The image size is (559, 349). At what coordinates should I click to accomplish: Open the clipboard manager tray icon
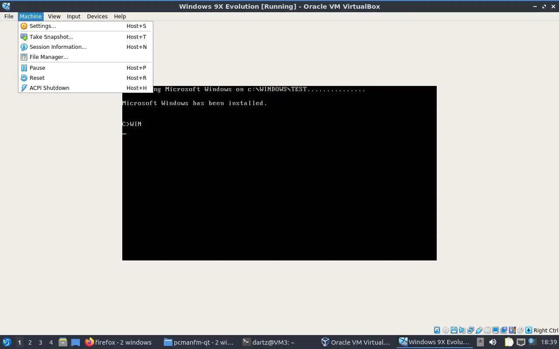click(509, 342)
